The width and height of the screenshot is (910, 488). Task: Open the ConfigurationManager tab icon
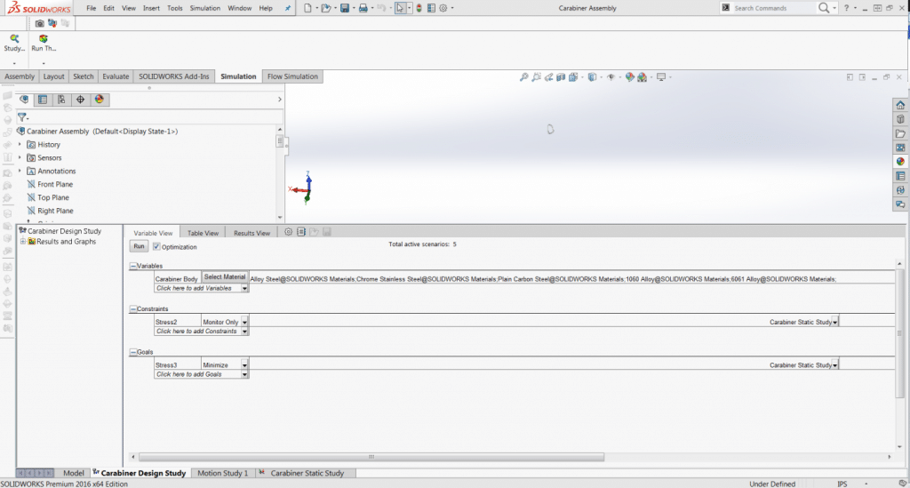[x=61, y=100]
